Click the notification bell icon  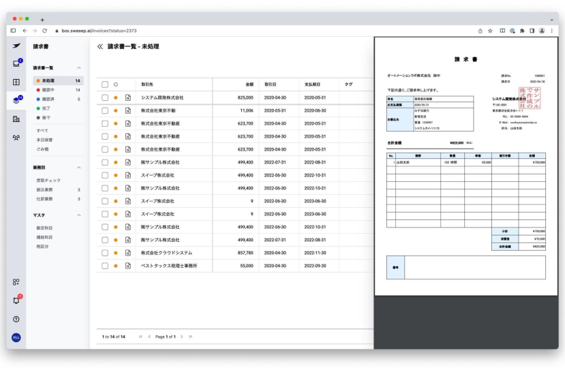(16, 300)
